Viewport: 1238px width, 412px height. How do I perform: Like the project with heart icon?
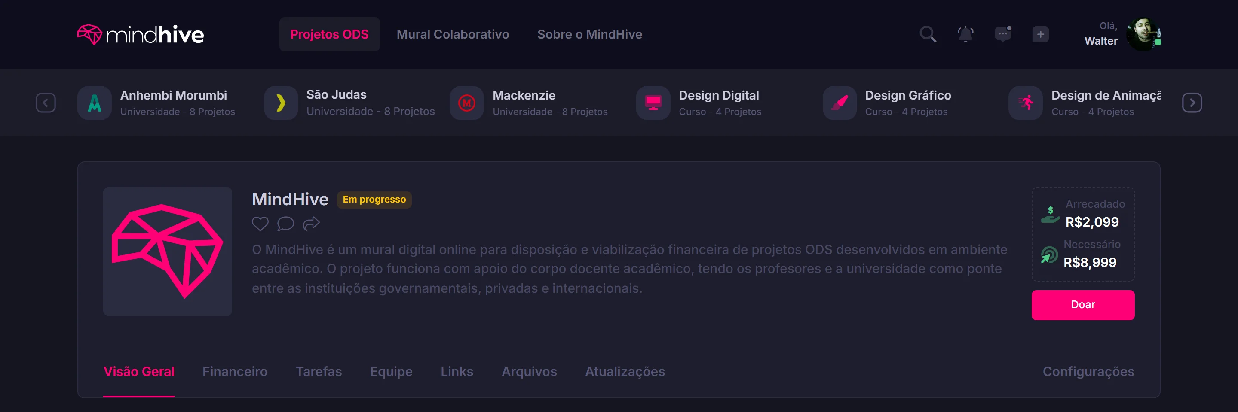pos(260,224)
